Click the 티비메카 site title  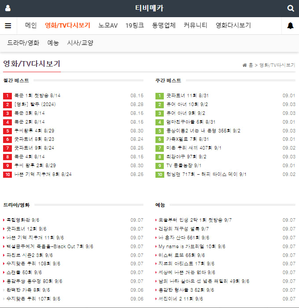click(149, 8)
